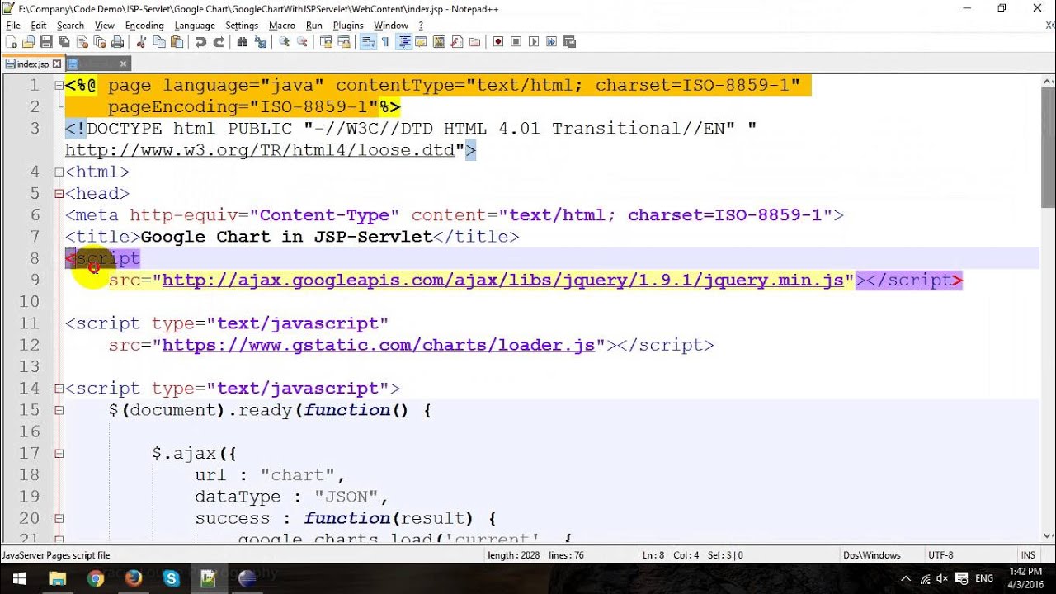Collapse the head fold at line 5

pyautogui.click(x=59, y=194)
